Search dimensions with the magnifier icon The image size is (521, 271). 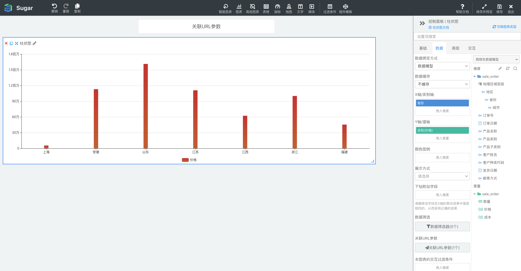point(515,68)
